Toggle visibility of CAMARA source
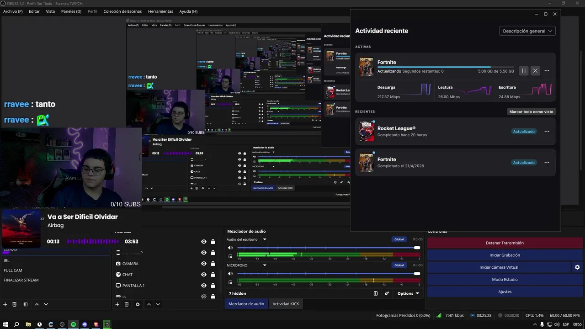Image resolution: width=585 pixels, height=329 pixels. 204,264
